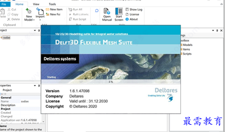Click the License button label in Help
The height and width of the screenshot is (132, 225).
[134, 14]
